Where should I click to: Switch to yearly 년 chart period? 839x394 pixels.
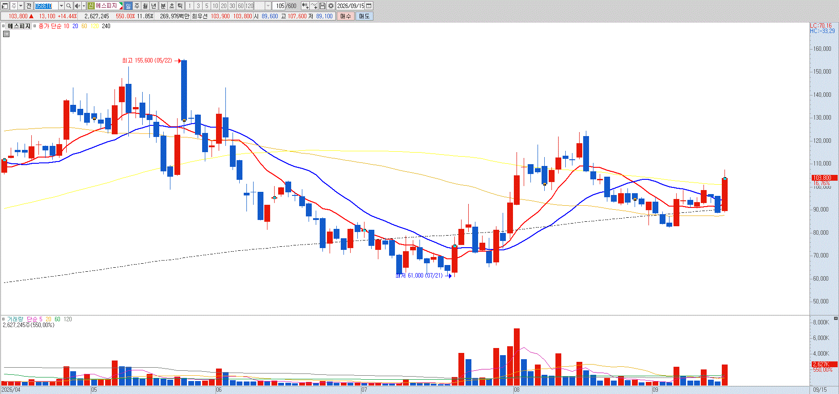click(x=154, y=6)
